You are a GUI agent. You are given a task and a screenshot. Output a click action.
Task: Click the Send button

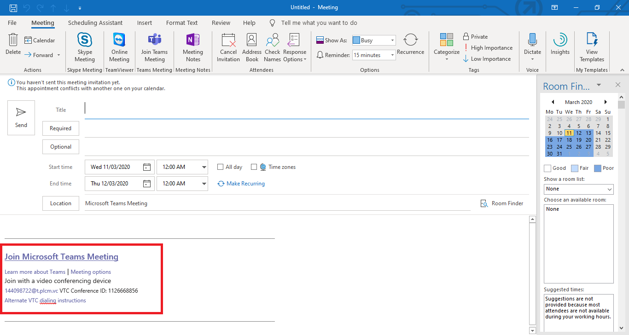coord(21,118)
